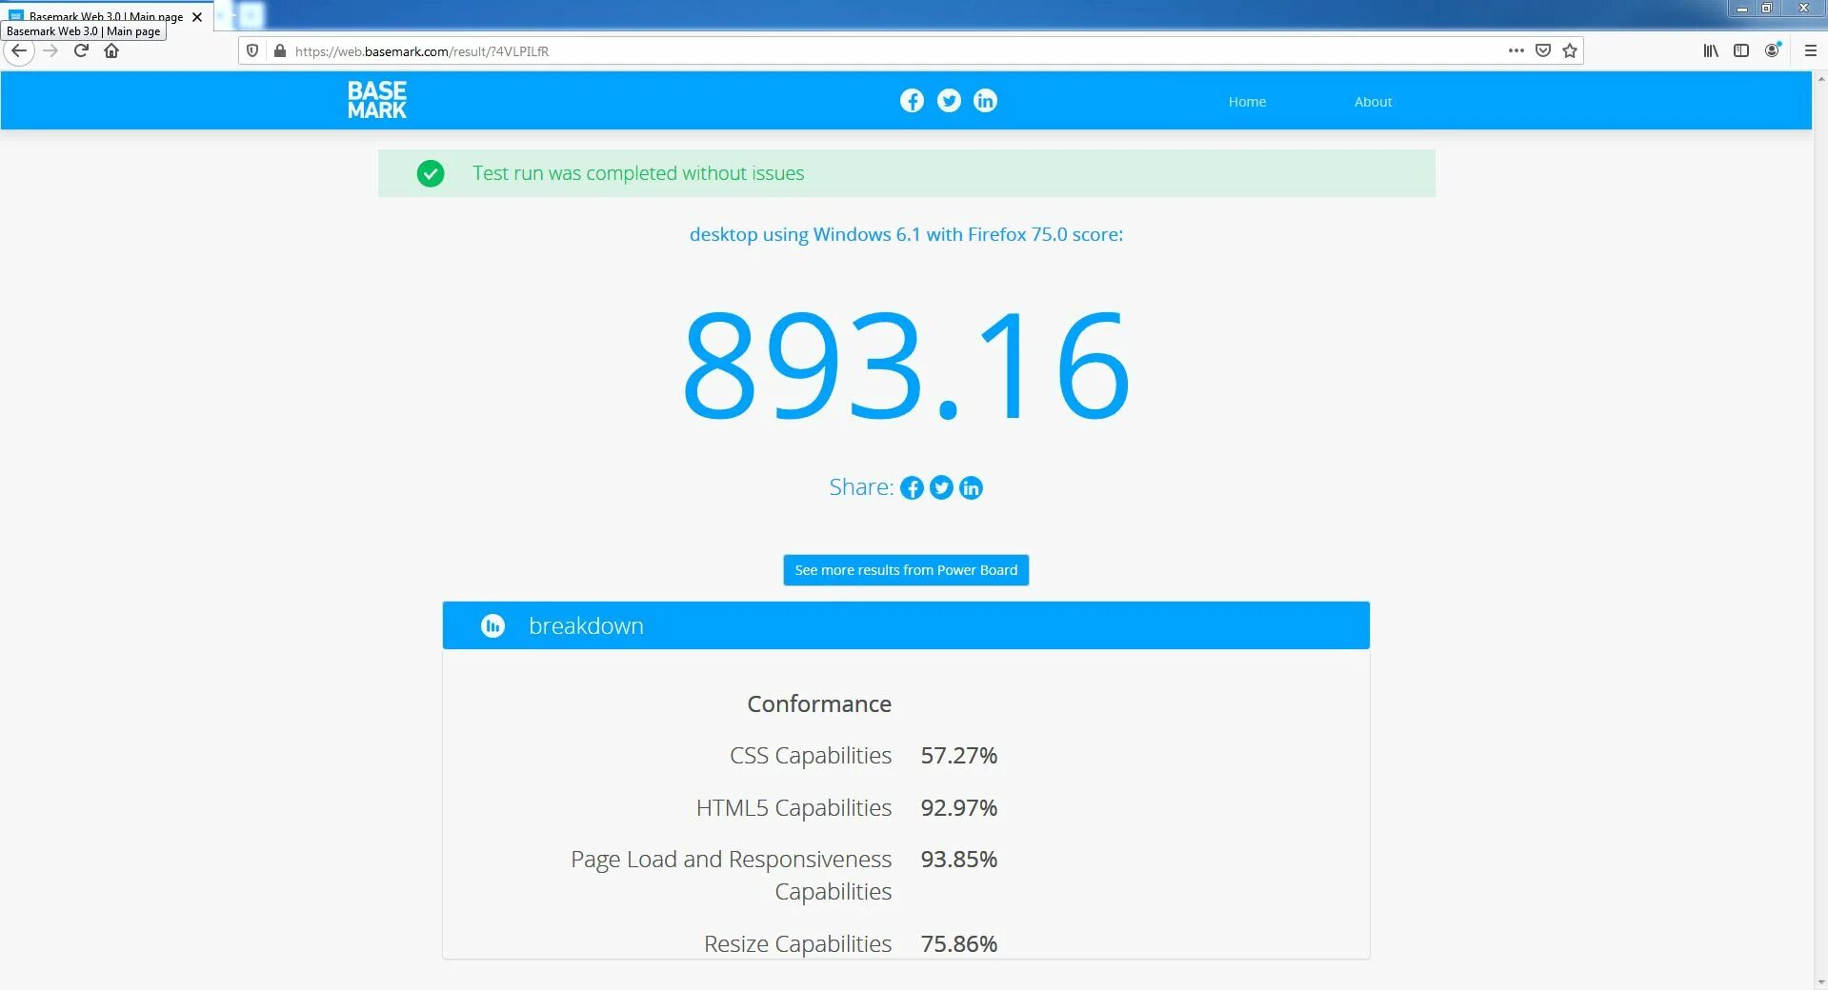Open tracking protection shield info

(252, 51)
